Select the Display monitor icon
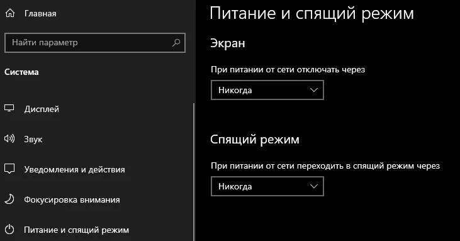Viewport: 460px width, 241px height. pos(9,108)
